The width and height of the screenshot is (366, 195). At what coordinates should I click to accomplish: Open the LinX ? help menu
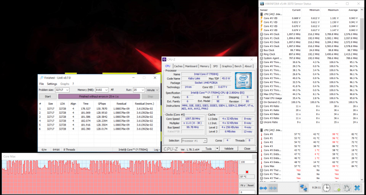pos(73,84)
